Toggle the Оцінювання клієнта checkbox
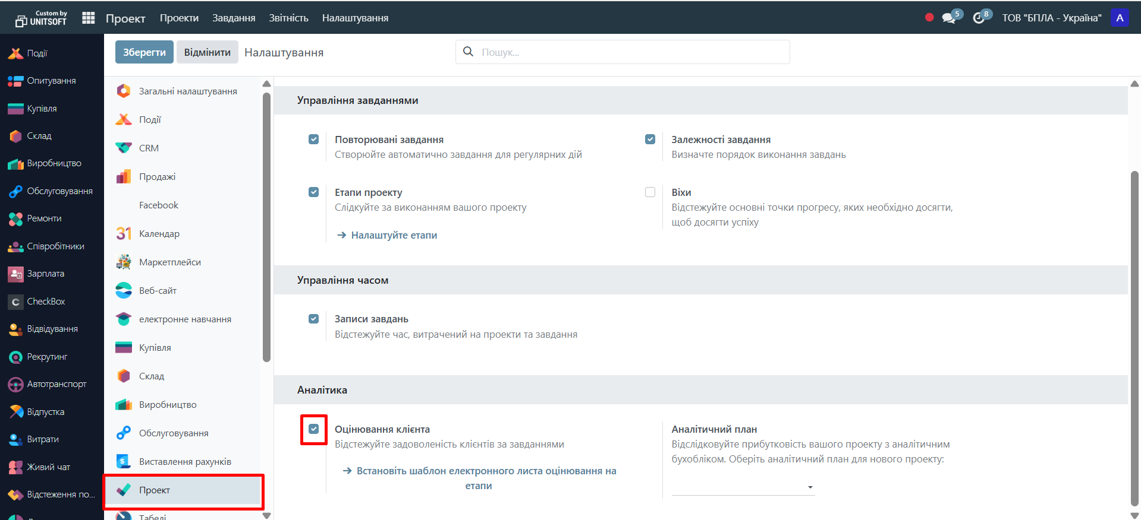Image resolution: width=1141 pixels, height=520 pixels. (x=314, y=429)
